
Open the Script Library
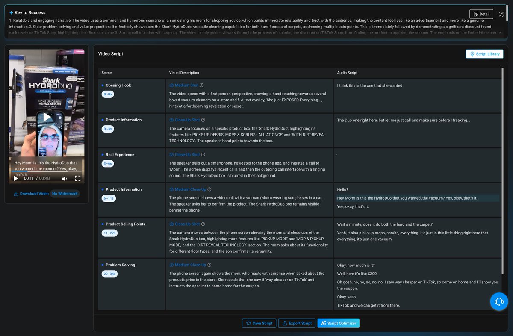484,54
